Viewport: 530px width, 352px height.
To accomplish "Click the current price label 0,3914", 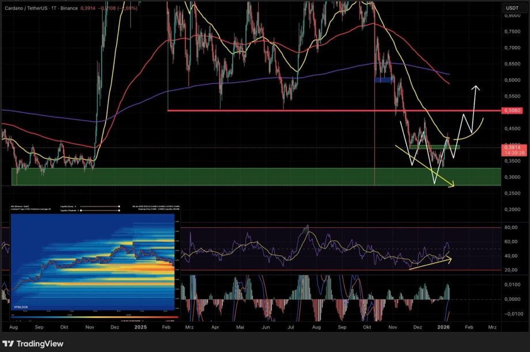I will coord(513,147).
